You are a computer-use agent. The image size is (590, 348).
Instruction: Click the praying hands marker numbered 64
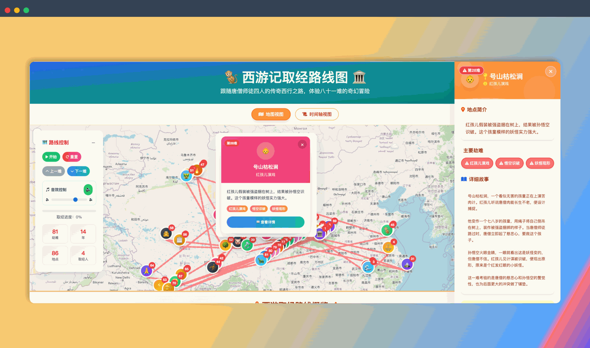tap(146, 271)
